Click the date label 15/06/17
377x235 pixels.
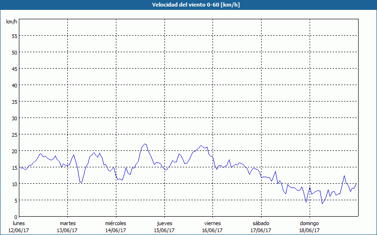(x=164, y=230)
